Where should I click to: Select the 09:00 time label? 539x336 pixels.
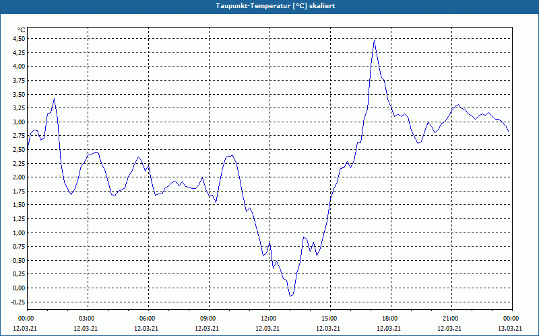[x=208, y=319]
